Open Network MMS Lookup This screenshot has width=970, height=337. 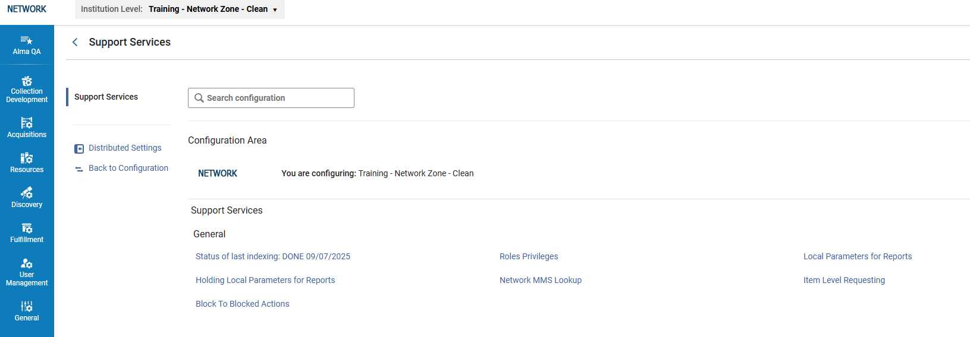click(541, 280)
